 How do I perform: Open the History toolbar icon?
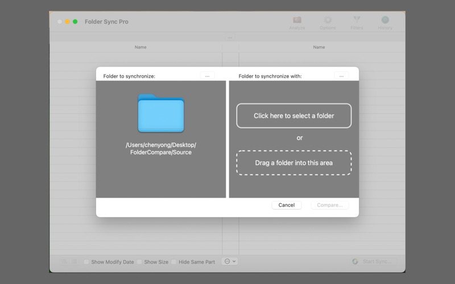point(385,20)
